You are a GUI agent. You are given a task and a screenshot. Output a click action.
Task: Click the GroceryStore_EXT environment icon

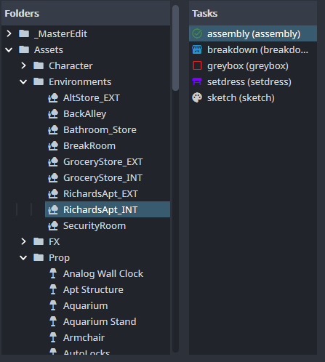point(53,162)
